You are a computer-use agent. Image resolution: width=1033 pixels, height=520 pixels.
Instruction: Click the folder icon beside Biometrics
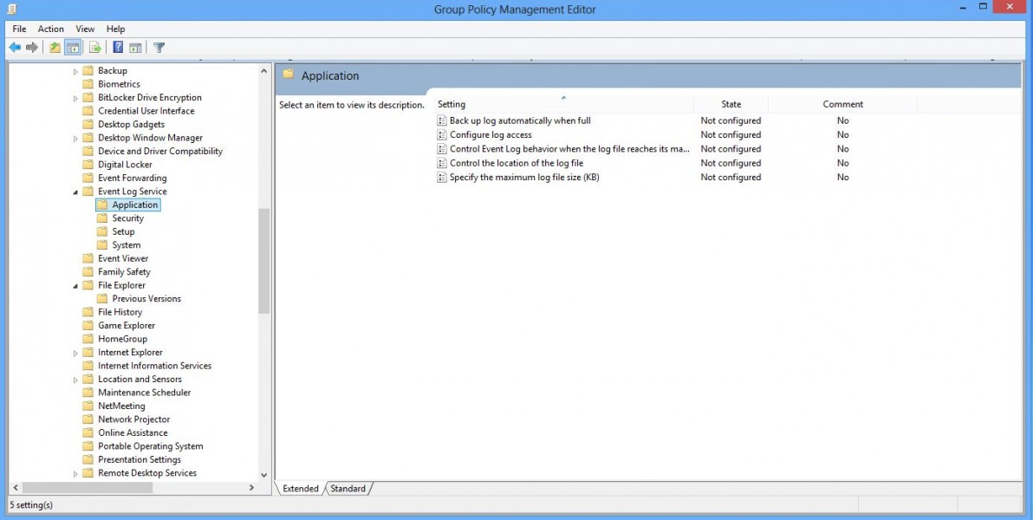88,84
